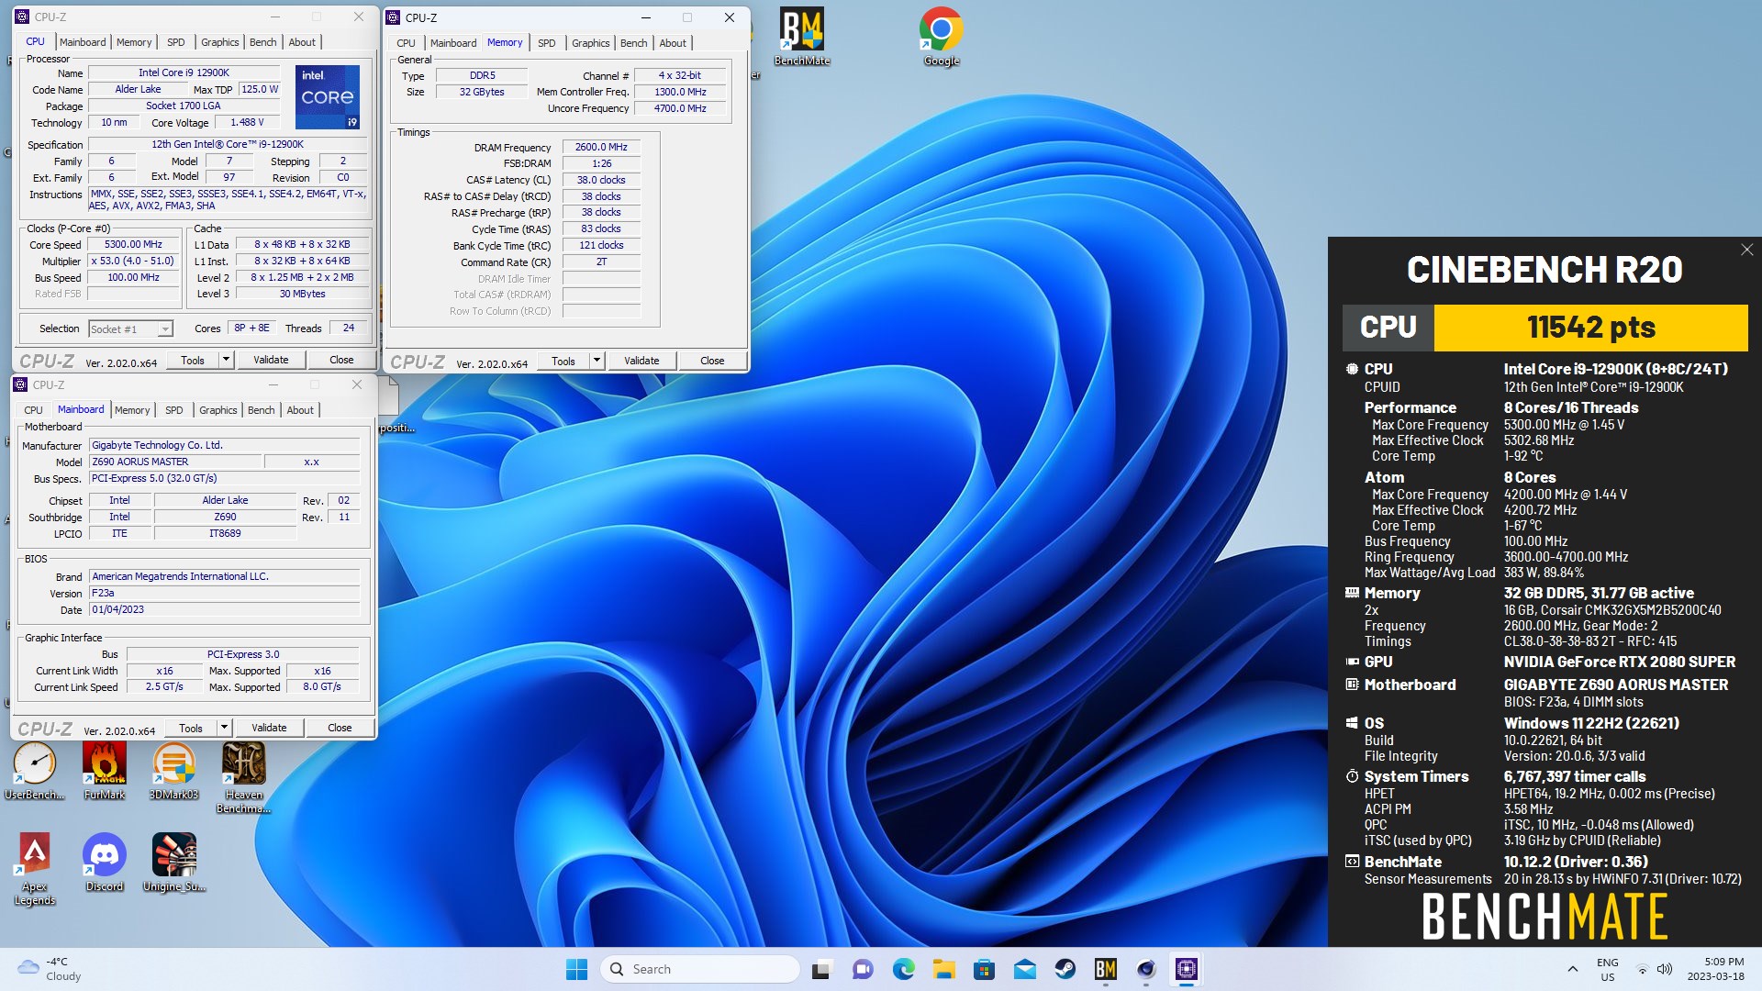
Task: Select CPU tab in the Mainboard CPU-Z window
Action: pos(33,410)
